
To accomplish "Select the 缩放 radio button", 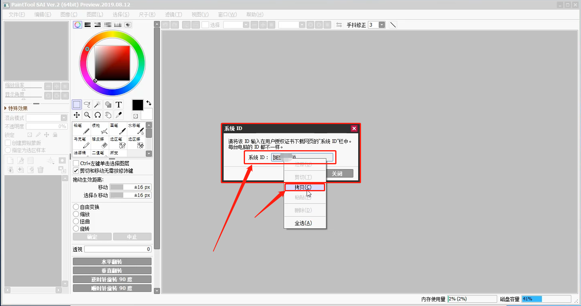I will (x=76, y=214).
